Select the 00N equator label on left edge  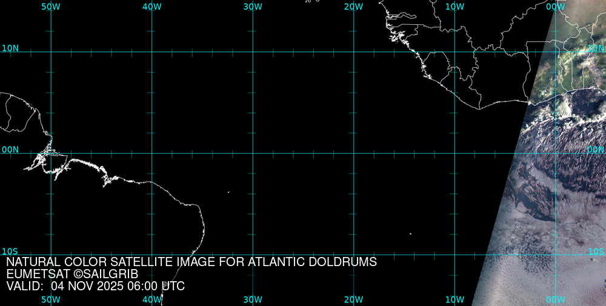coord(10,149)
